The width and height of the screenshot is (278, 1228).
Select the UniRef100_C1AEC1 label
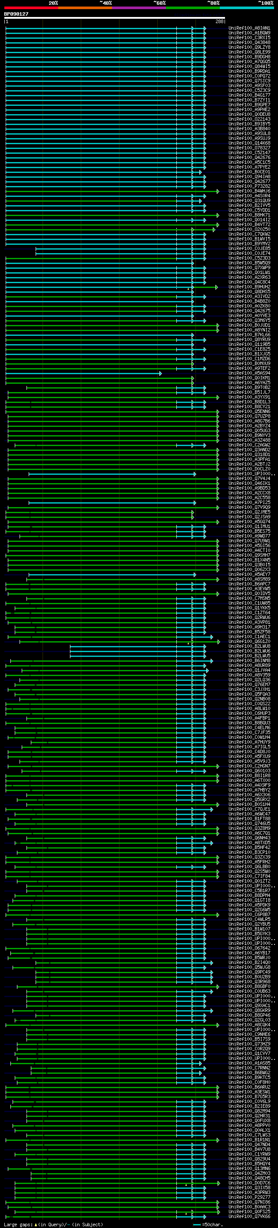[249, 637]
